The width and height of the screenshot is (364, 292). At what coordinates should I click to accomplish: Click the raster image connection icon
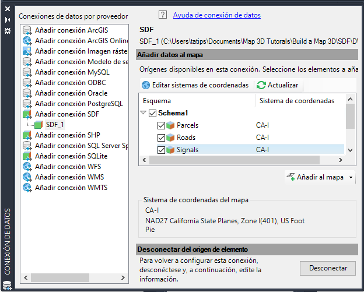point(27,51)
